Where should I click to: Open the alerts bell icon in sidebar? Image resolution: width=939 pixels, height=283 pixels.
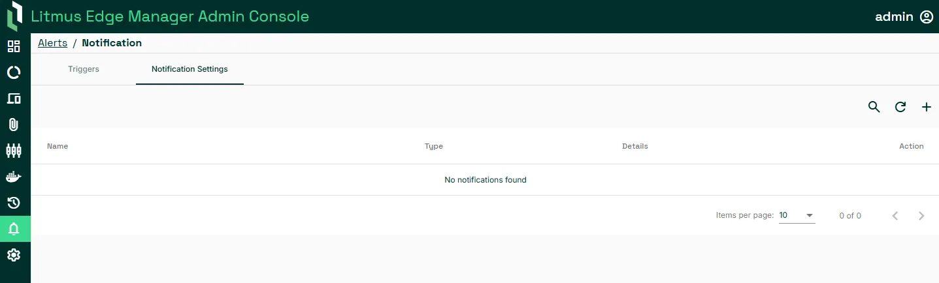pos(14,229)
